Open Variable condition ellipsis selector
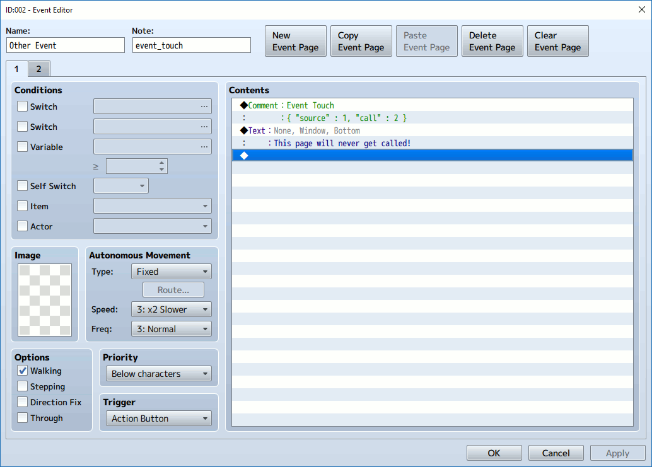The image size is (652, 467). click(x=204, y=147)
